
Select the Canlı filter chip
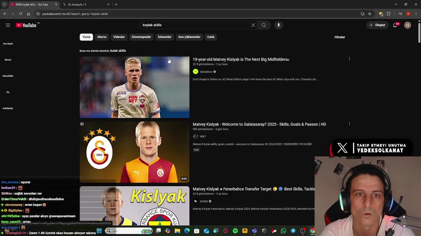(211, 37)
